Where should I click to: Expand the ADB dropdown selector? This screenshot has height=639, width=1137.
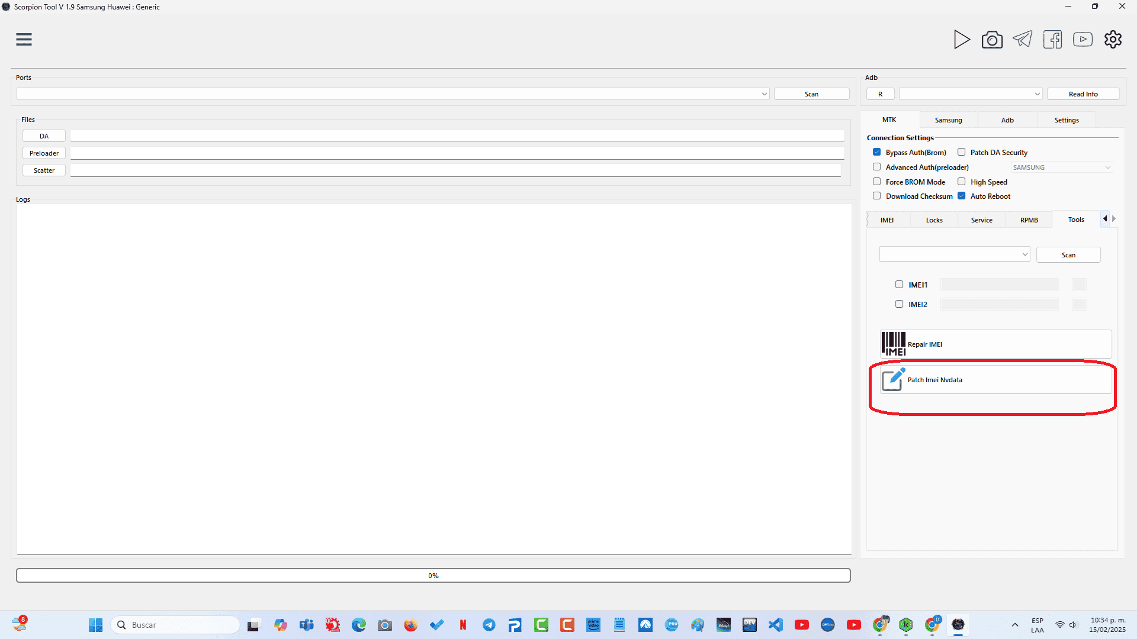[x=1037, y=93]
